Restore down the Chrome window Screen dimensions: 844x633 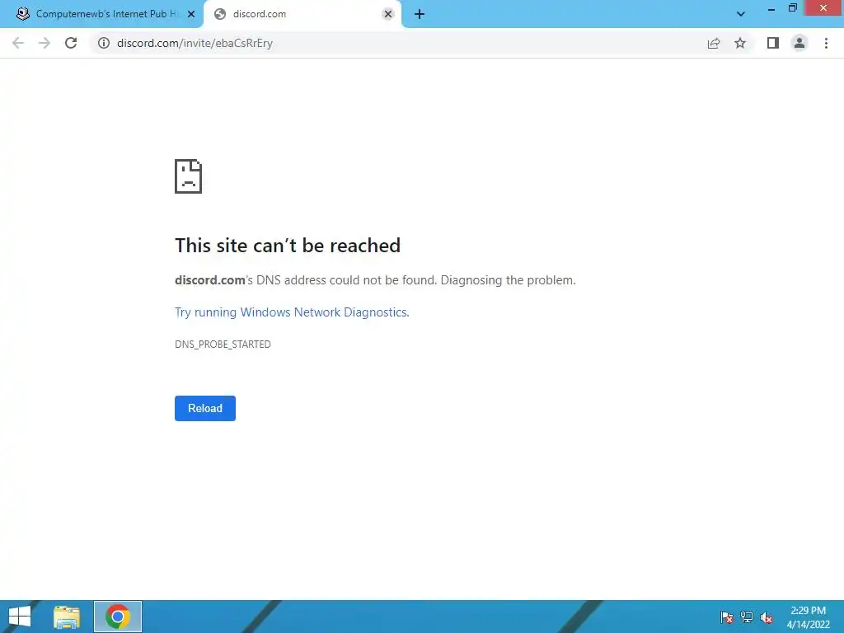coord(792,8)
